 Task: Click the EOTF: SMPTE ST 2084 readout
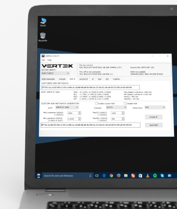[50, 92]
